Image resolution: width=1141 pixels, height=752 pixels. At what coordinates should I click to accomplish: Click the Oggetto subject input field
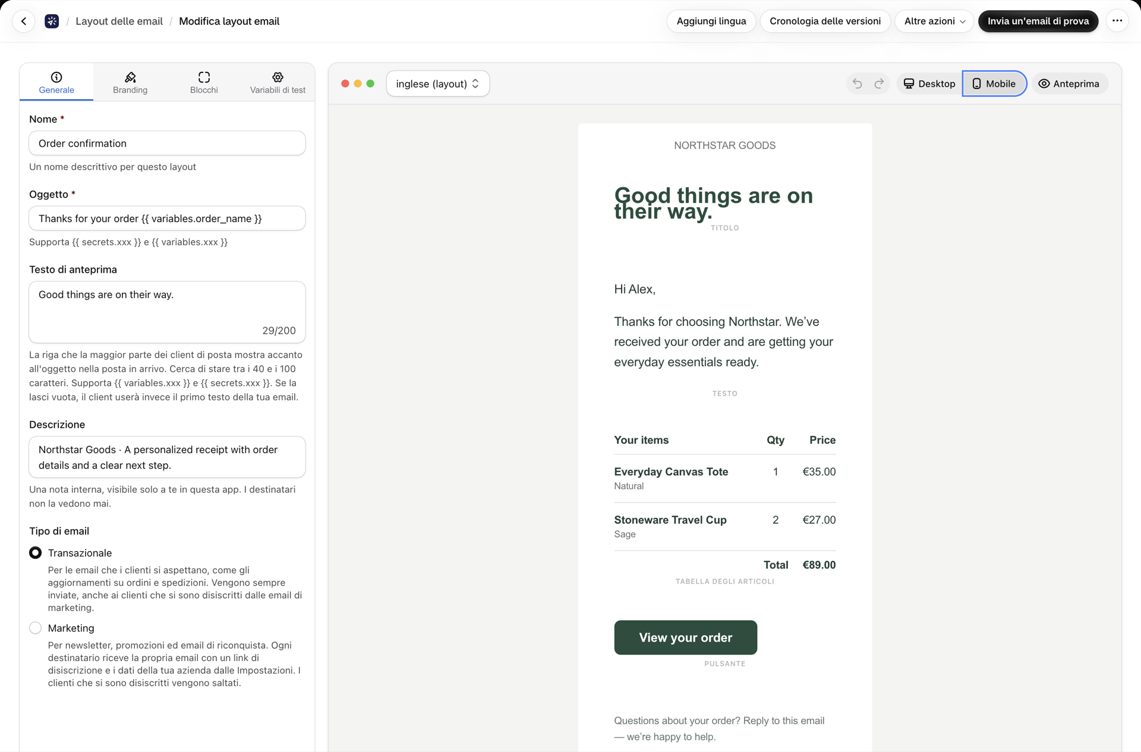point(167,219)
